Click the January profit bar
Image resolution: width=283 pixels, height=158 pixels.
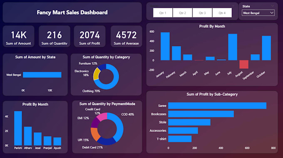165,46
